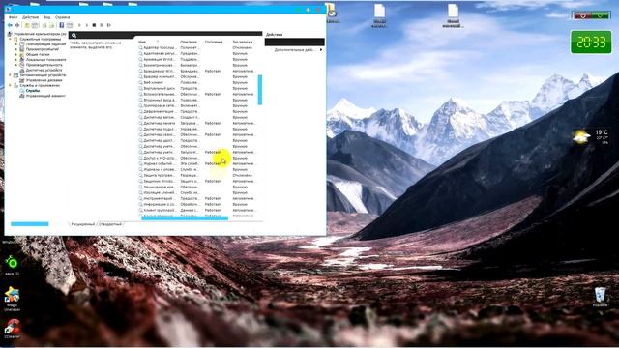Click the Forward arrow toolbar icon

click(x=17, y=25)
